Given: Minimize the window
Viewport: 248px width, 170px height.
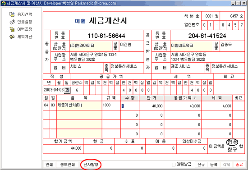Looking at the screenshot, I should click(233, 3).
